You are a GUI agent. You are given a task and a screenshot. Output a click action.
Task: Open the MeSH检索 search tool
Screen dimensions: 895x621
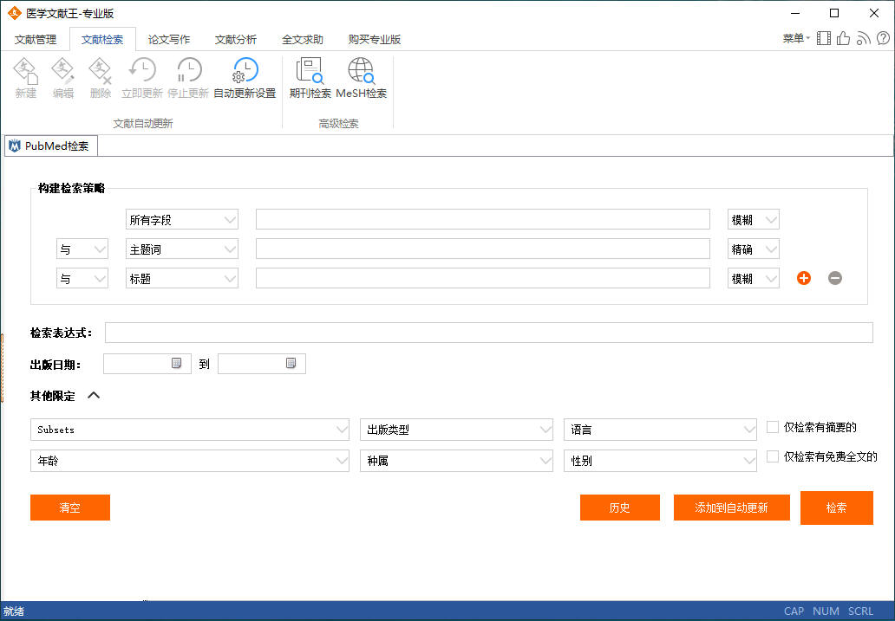[361, 78]
